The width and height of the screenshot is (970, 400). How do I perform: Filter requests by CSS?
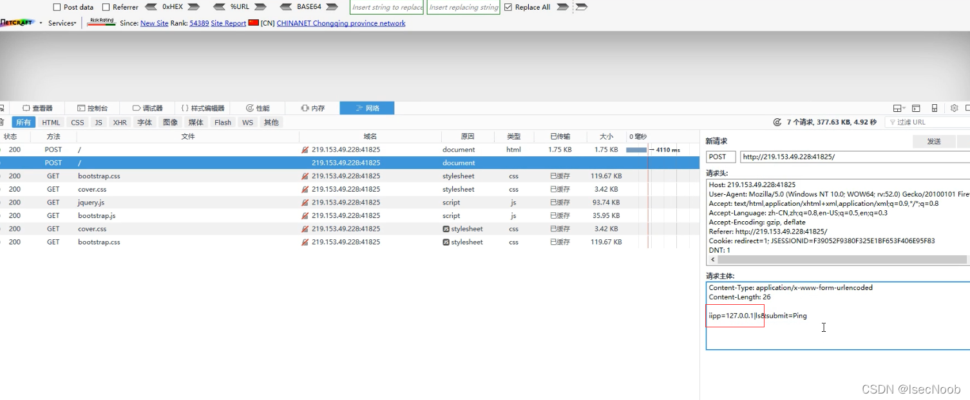pos(77,122)
